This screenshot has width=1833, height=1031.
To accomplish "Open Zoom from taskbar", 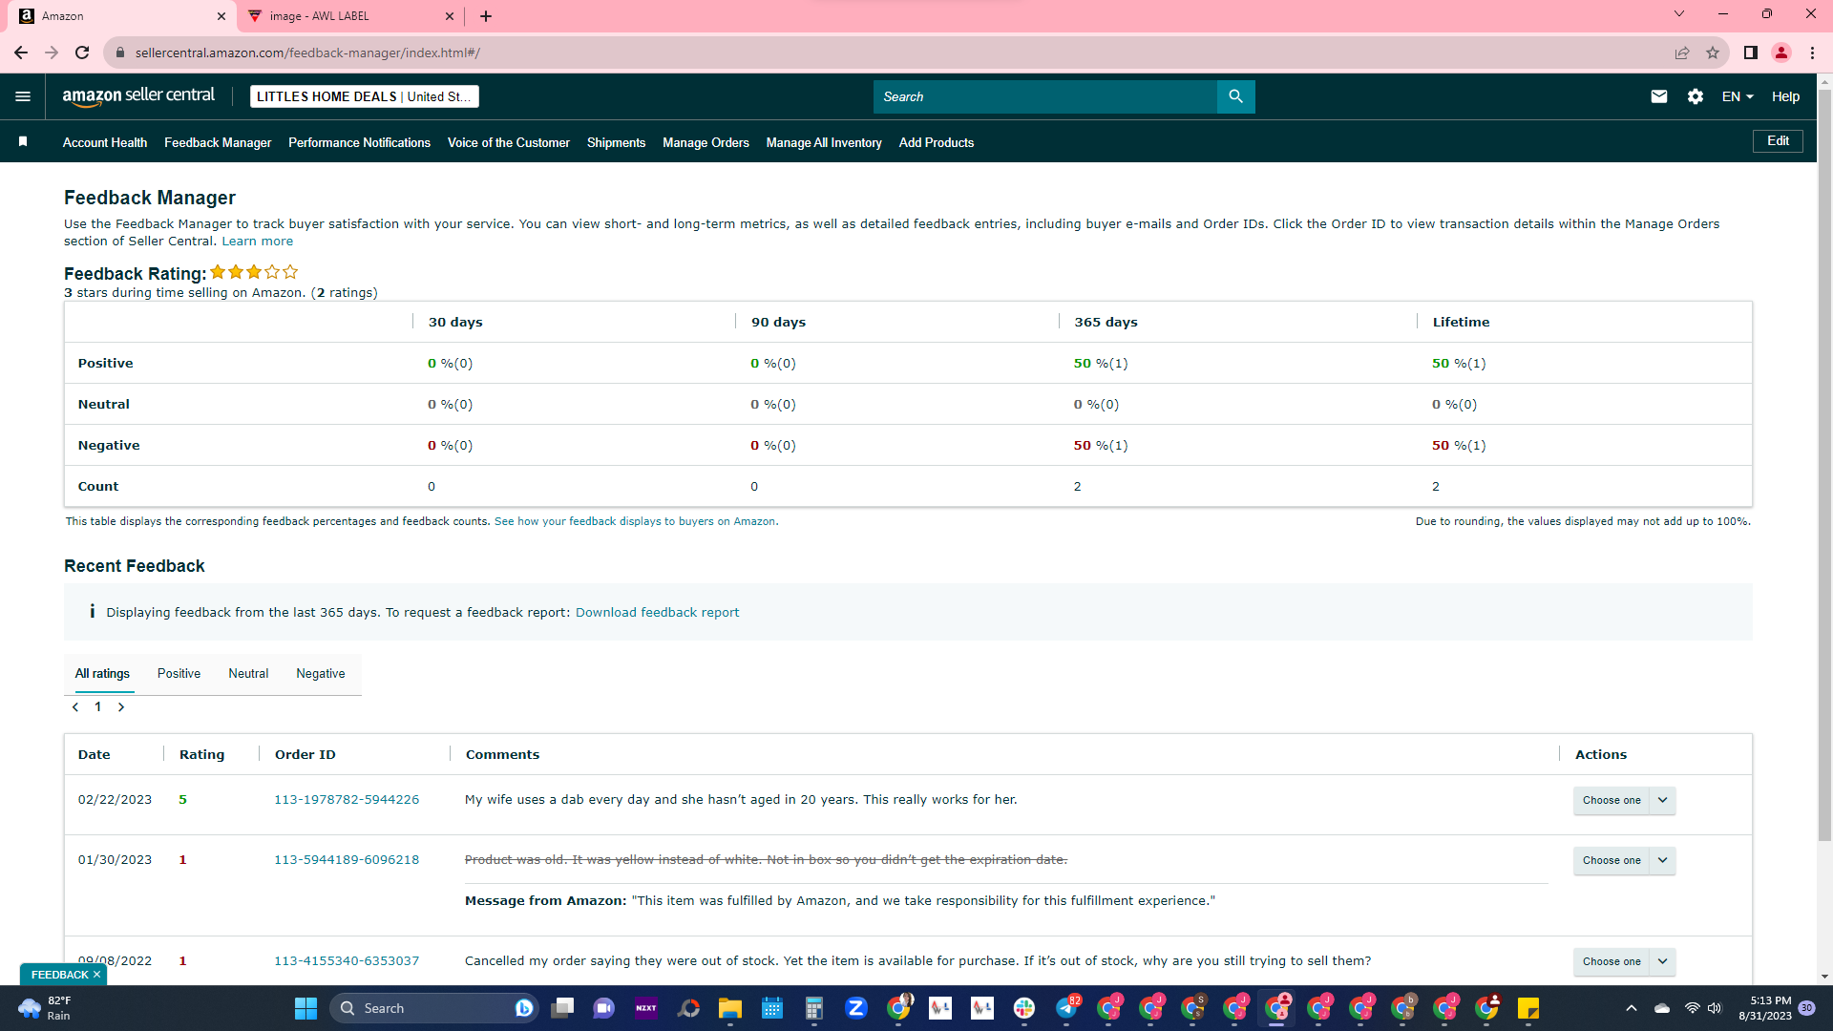I will 856,1008.
